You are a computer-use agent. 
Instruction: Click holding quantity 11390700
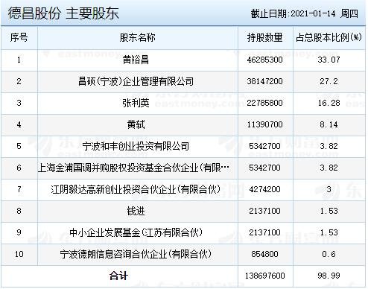point(264,124)
